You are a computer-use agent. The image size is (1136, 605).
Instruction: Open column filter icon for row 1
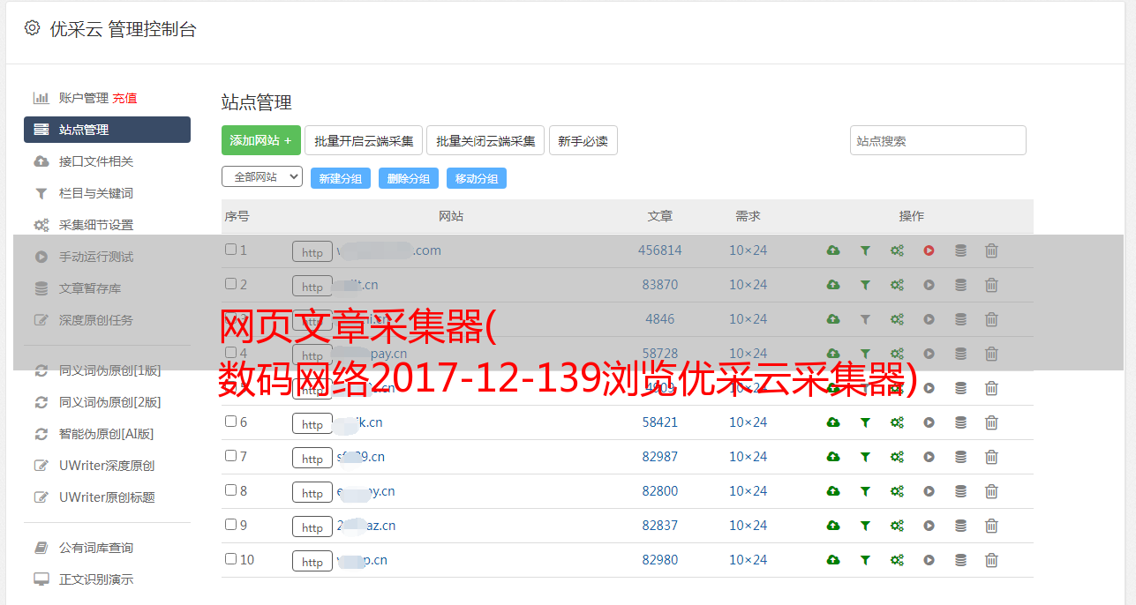pyautogui.click(x=865, y=250)
